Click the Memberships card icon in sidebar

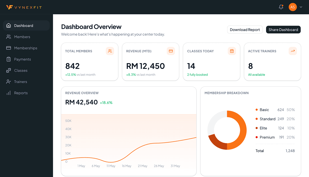(x=9, y=48)
